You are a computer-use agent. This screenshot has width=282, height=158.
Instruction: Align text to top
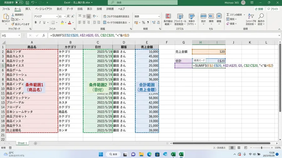click(80, 16)
